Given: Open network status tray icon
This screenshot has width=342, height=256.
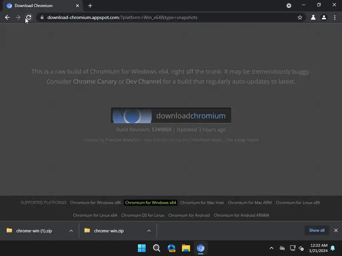Looking at the screenshot, I should click(293, 248).
